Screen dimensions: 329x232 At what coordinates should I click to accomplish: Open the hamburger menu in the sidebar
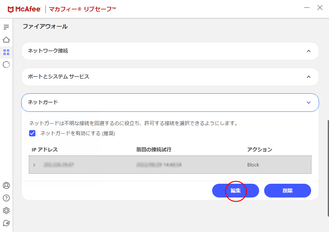click(x=6, y=27)
